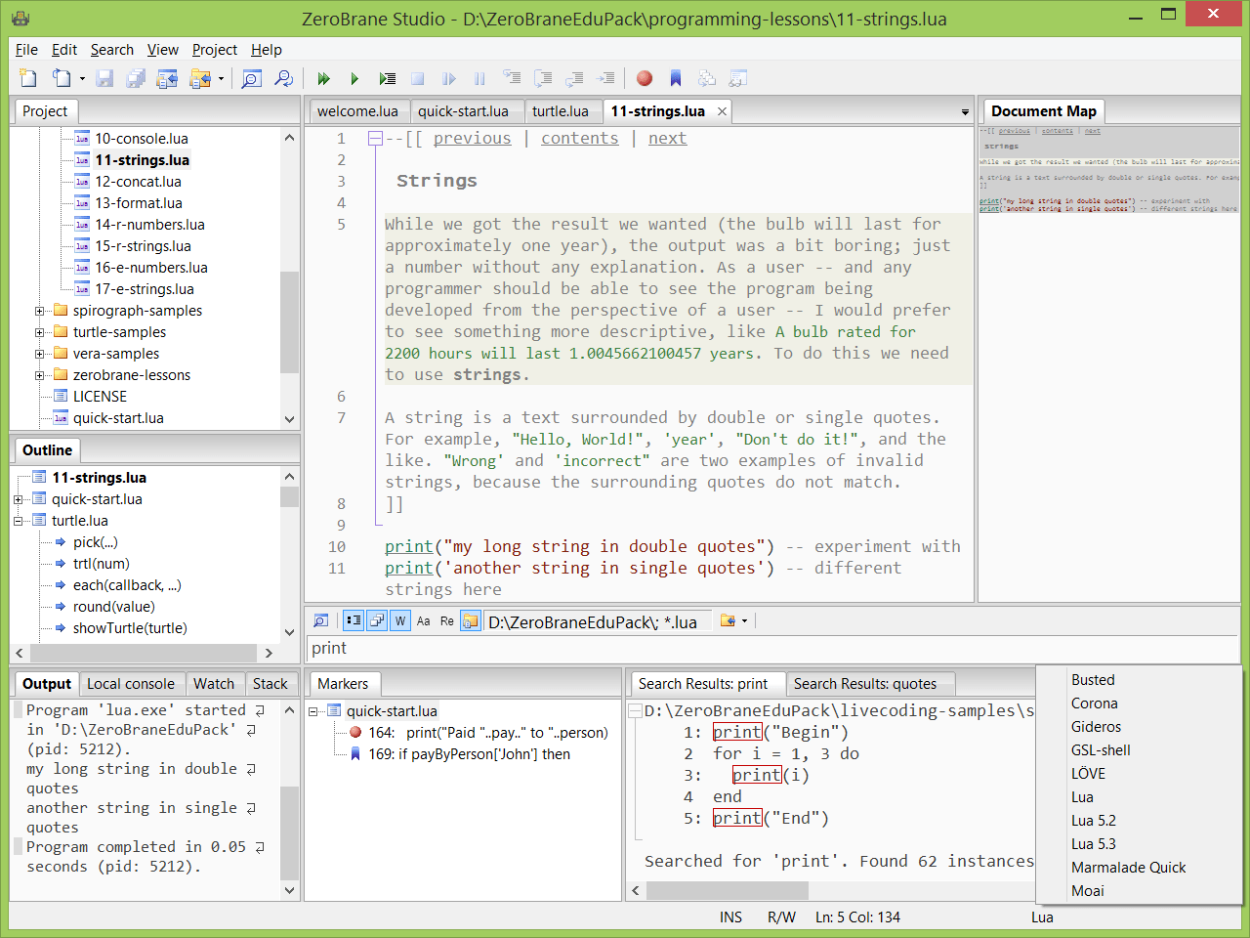Click the Save All toolbar icon
Viewport: 1250px width, 938px height.
click(136, 78)
